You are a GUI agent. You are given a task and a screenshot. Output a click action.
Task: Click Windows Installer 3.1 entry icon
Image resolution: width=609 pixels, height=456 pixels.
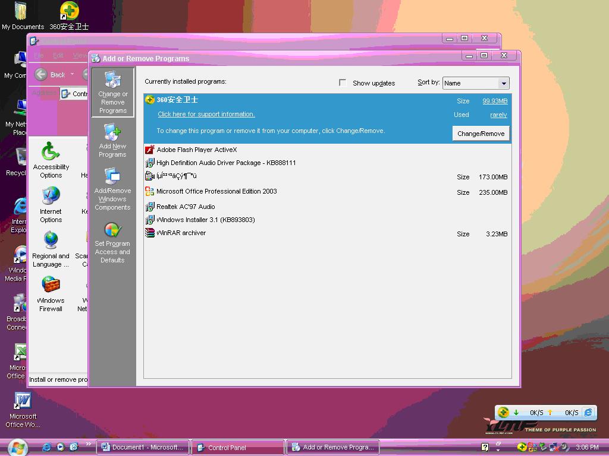[149, 220]
